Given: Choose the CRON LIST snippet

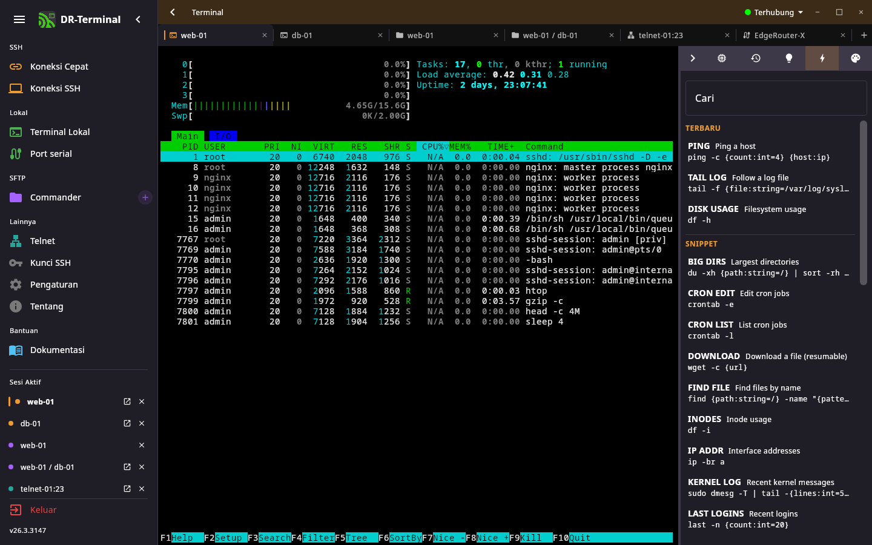Looking at the screenshot, I should [770, 330].
